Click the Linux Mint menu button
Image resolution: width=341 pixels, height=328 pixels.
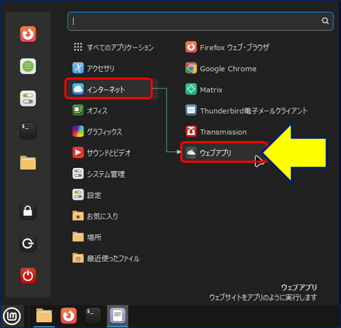pyautogui.click(x=12, y=316)
